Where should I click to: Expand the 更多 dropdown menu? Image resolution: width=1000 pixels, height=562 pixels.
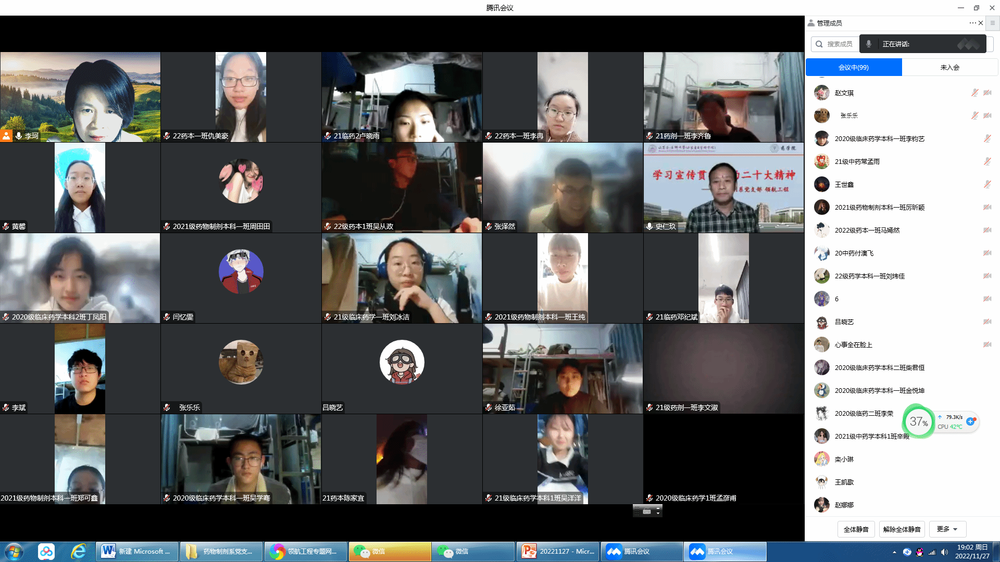[947, 529]
